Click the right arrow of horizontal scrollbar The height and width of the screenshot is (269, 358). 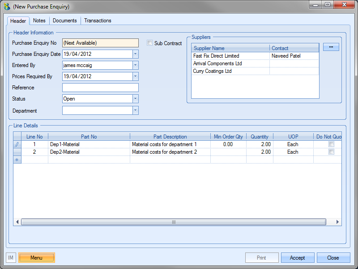pos(338,222)
